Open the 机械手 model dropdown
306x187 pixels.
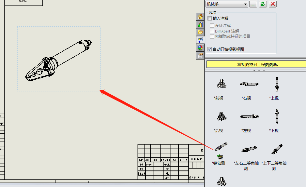click(x=227, y=4)
